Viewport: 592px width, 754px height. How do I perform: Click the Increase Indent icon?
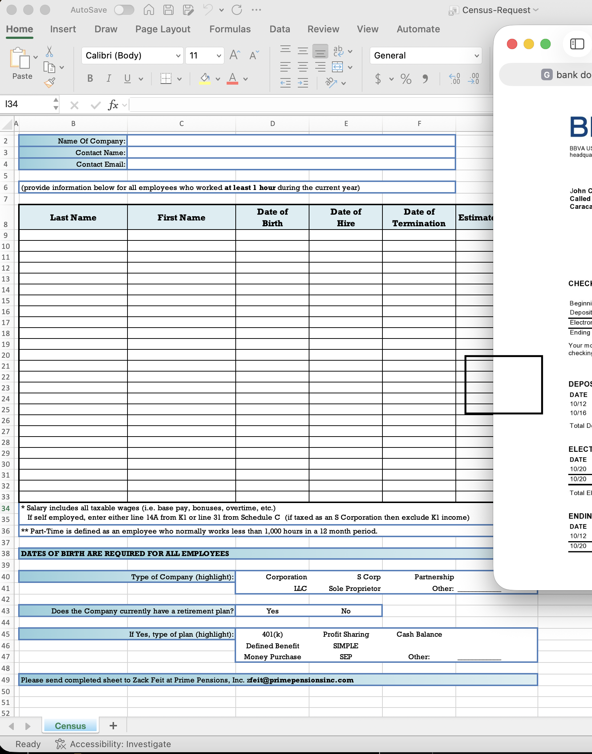click(303, 83)
